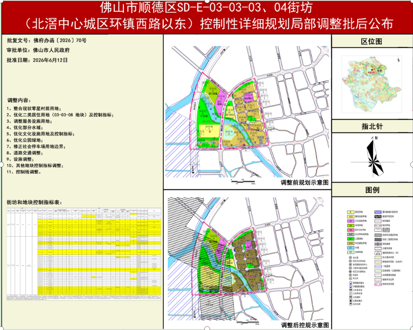
Task: Click the 托老所 legend symbol
Action: [350, 275]
